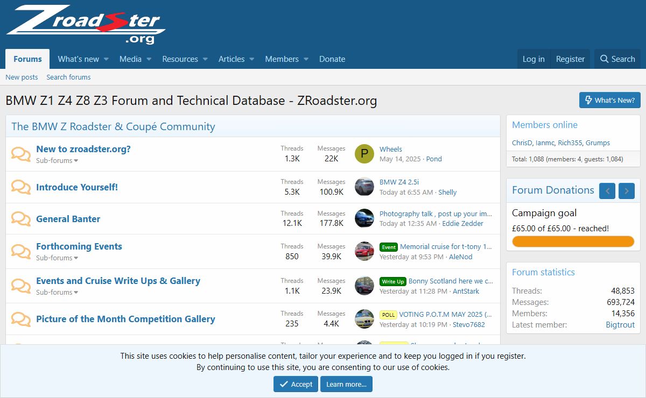Open New posts link
This screenshot has width=646, height=398.
point(22,77)
